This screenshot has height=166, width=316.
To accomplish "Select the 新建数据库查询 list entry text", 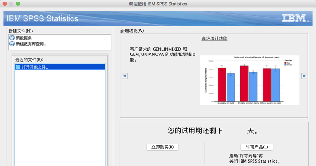I will 32,44.
